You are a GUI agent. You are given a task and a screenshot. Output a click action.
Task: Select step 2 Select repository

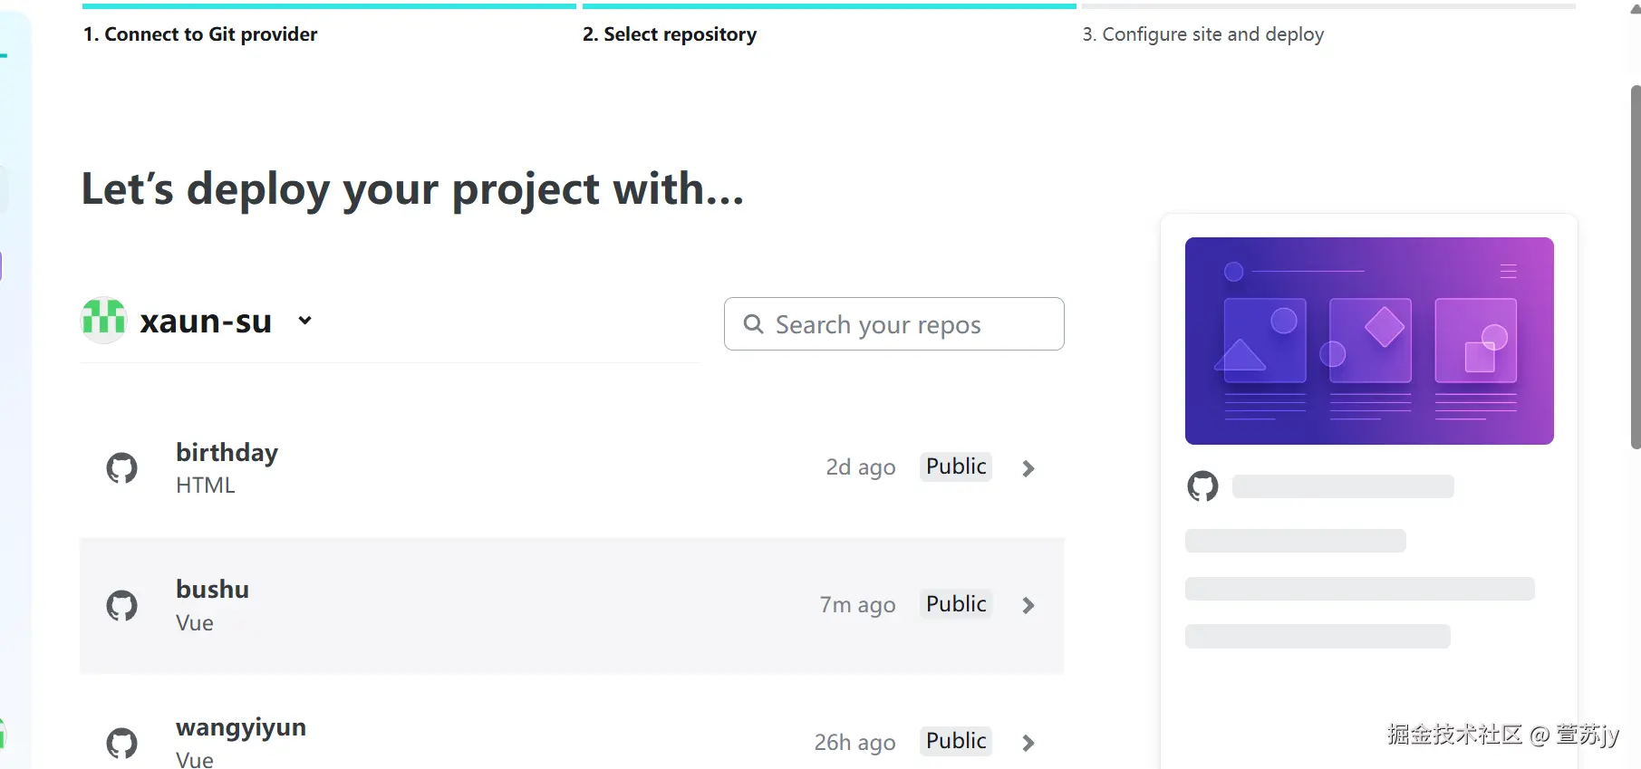click(670, 34)
